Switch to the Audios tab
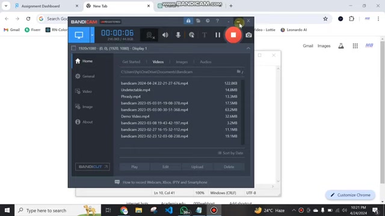This screenshot has width=385, height=216. pos(206,62)
